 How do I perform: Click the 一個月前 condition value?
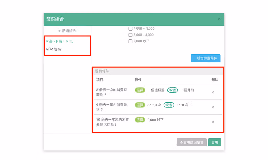click(x=187, y=90)
